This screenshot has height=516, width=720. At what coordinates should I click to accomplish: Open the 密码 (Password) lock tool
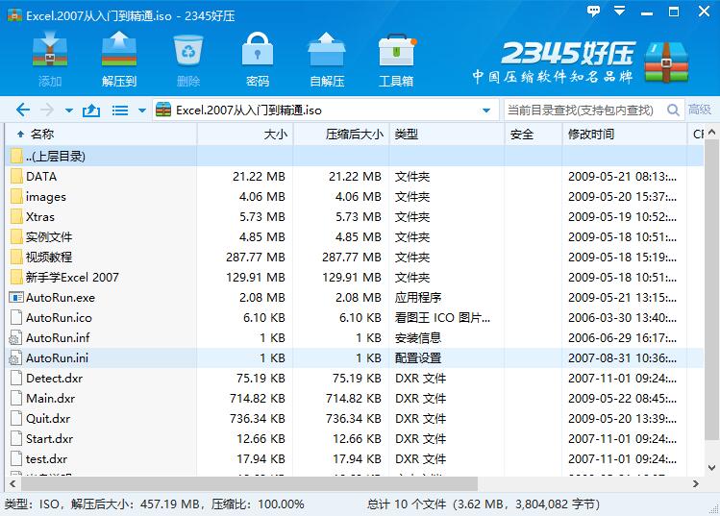click(x=258, y=50)
